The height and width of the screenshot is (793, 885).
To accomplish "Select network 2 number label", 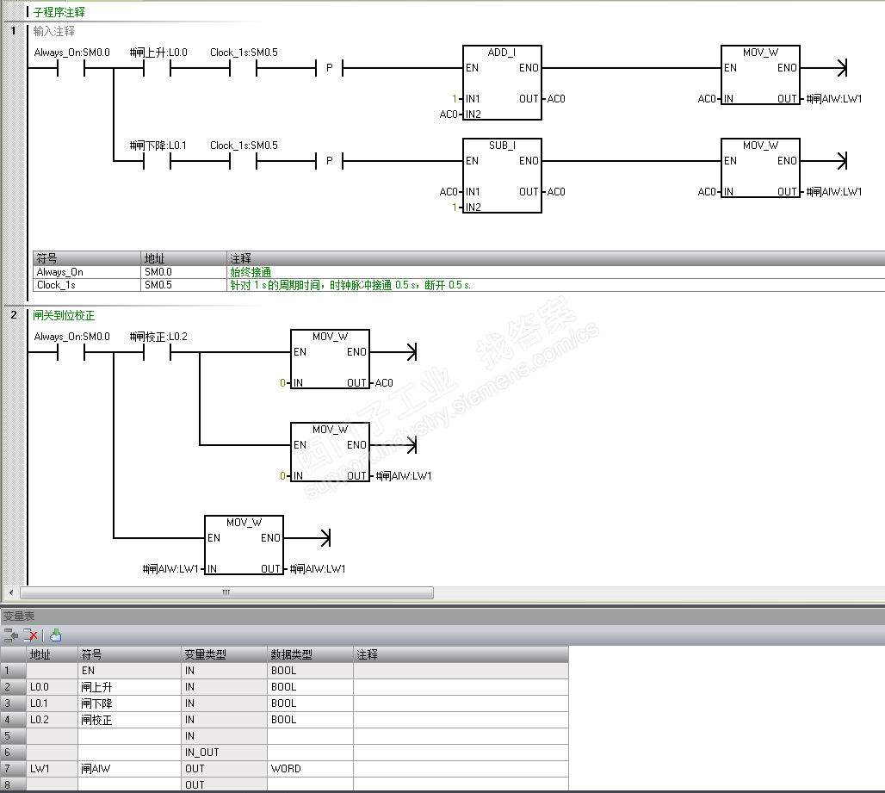I will 14,315.
